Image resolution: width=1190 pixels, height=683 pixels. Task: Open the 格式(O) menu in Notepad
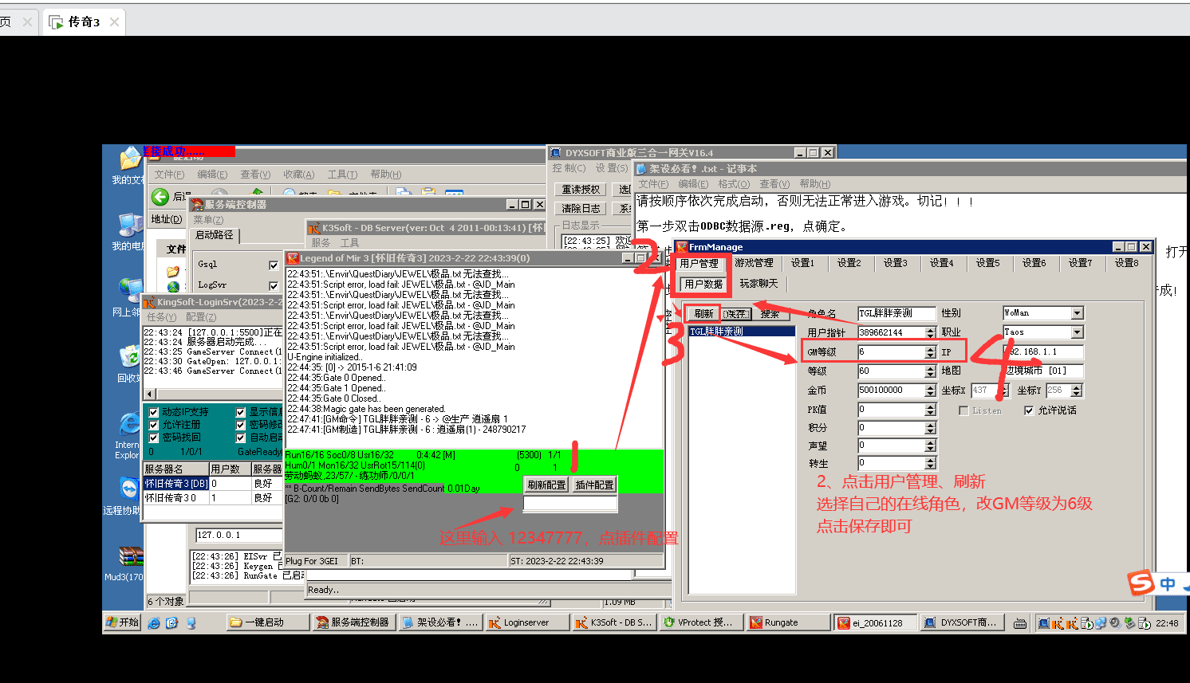coord(734,184)
